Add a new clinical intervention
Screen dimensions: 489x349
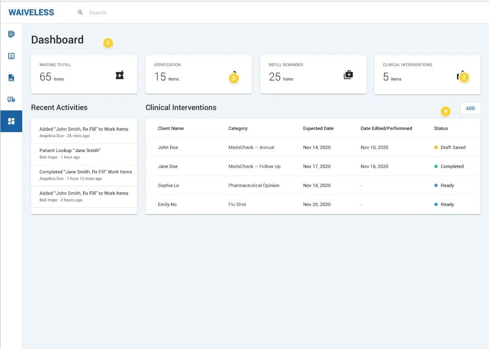tap(470, 108)
